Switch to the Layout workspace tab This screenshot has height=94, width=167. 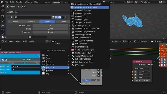click(x=47, y=2)
